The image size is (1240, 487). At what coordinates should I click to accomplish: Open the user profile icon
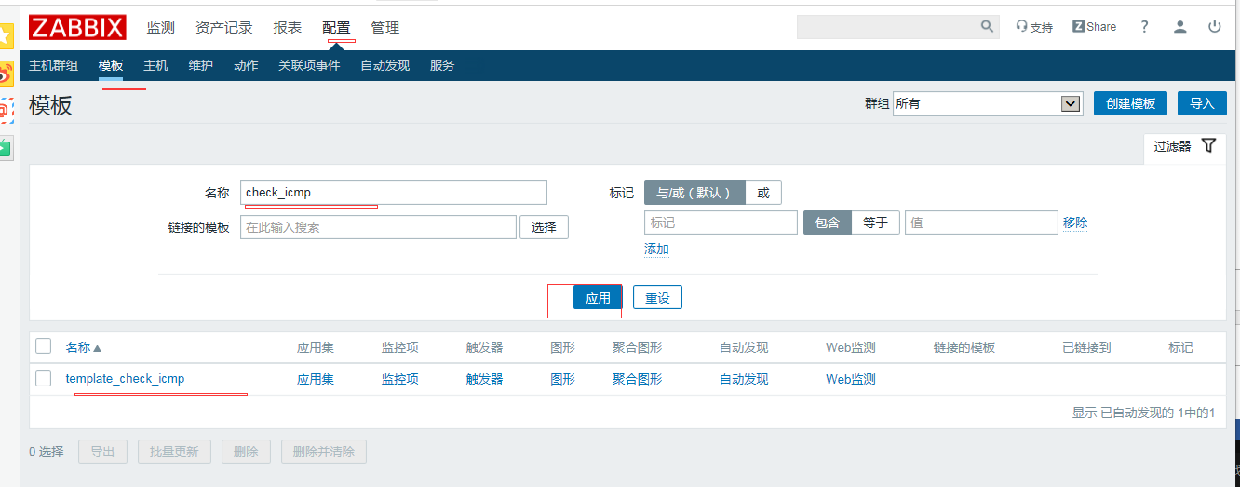coord(1179,27)
